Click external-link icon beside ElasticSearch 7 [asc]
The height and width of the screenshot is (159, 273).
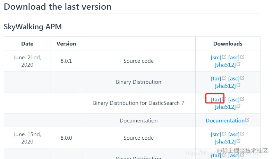(242, 99)
